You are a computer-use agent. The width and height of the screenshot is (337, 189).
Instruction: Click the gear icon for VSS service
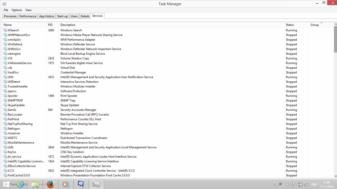point(5,58)
